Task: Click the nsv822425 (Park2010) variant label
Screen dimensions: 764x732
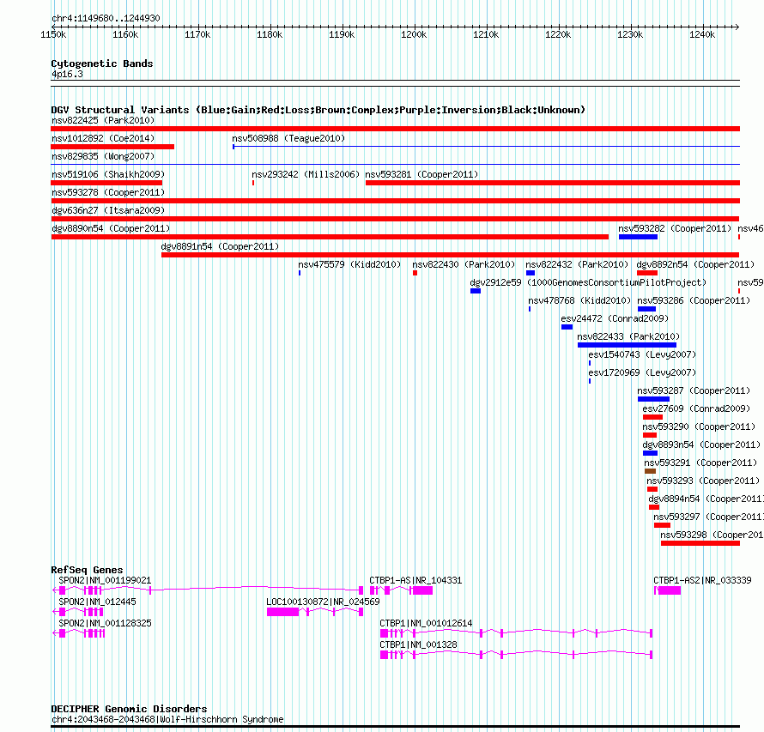Action: coord(103,120)
